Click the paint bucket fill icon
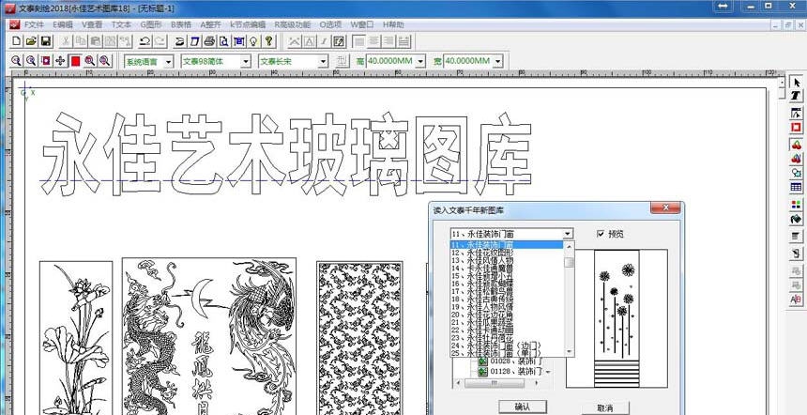The height and width of the screenshot is (415, 807). click(x=796, y=219)
